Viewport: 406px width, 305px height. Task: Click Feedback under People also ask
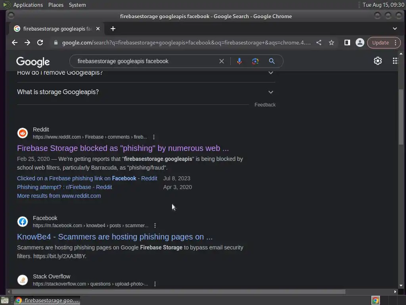(x=265, y=105)
